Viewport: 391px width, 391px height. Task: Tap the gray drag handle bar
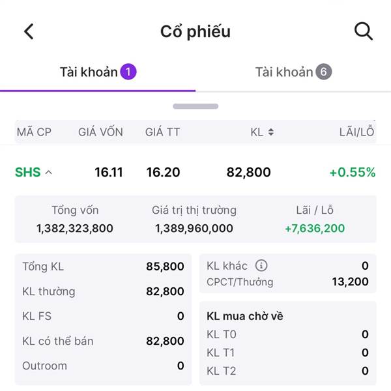click(195, 106)
